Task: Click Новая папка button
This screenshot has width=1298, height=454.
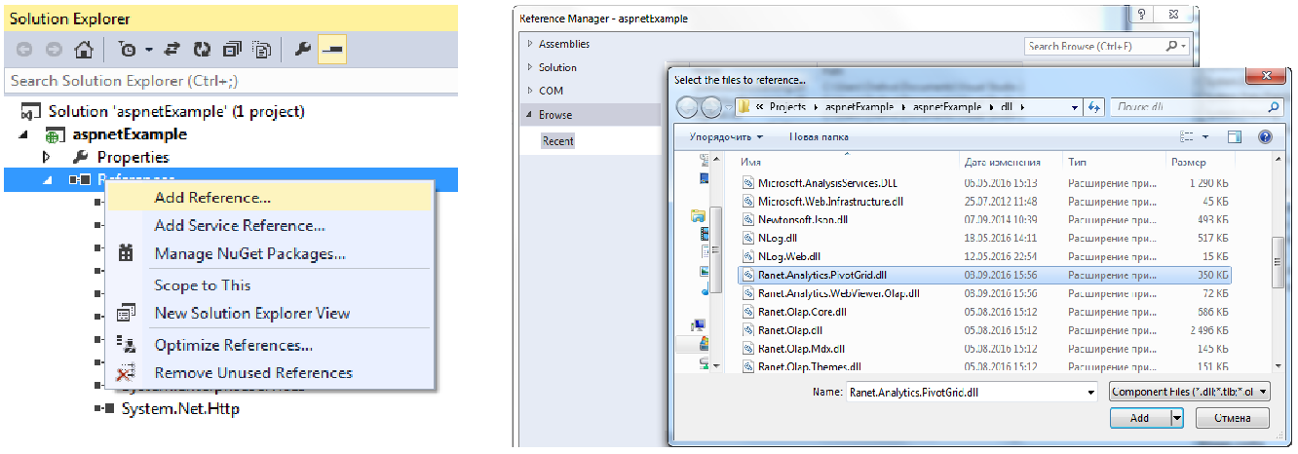Action: pyautogui.click(x=820, y=137)
